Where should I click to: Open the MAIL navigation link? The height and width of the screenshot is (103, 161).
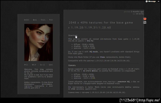coord(35,20)
